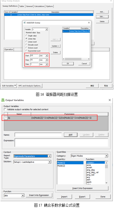Click Delete in Add/Edit Sweep dialog
This screenshot has height=208, width=128.
point(55,53)
